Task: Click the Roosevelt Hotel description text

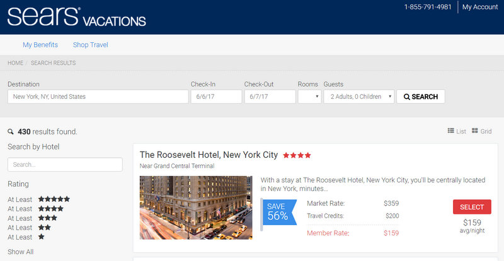Action: click(x=373, y=184)
